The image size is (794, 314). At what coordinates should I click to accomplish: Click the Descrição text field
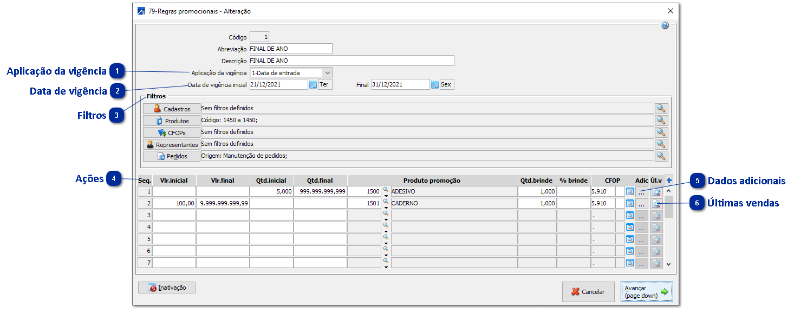click(351, 61)
